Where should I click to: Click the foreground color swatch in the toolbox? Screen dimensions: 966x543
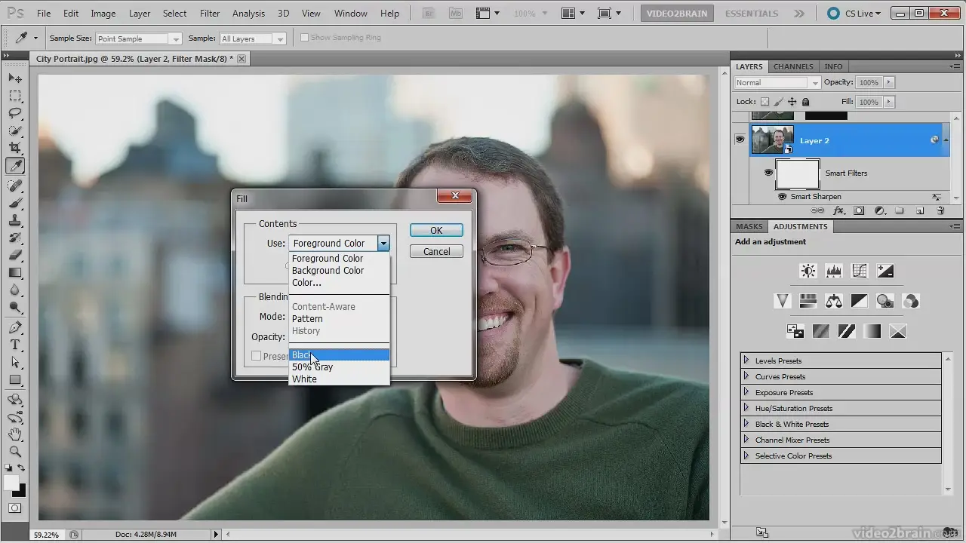[x=11, y=483]
